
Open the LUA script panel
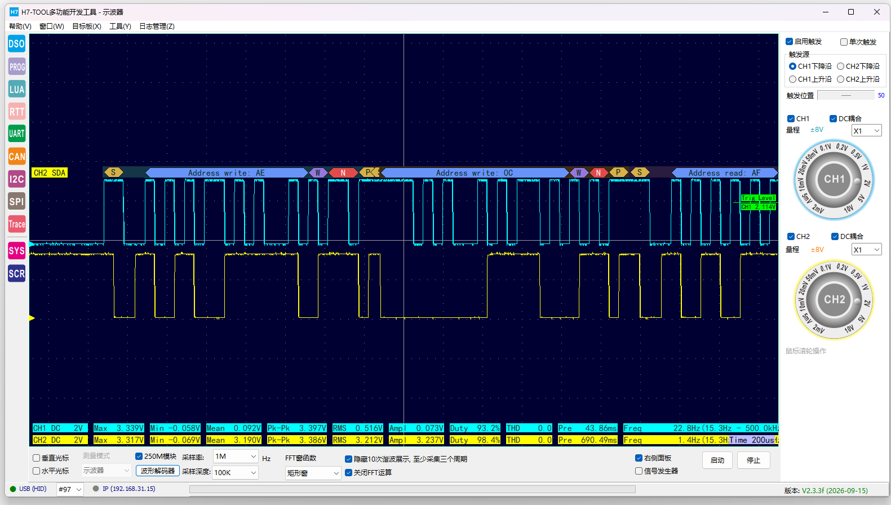click(x=16, y=89)
